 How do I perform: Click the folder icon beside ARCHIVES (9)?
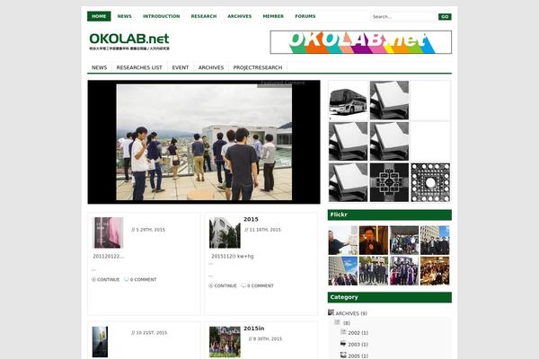pos(331,312)
